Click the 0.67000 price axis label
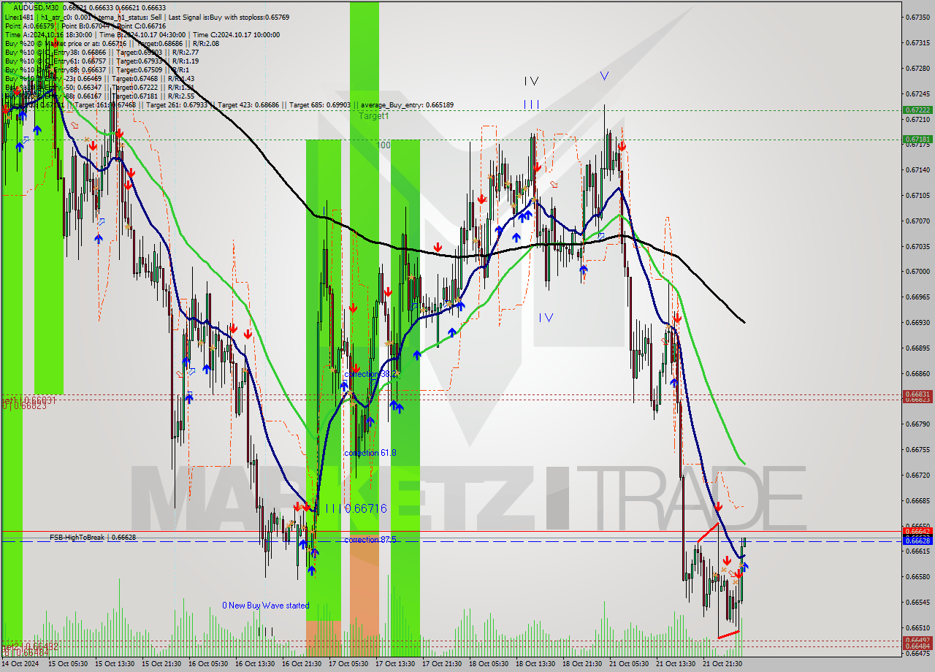Screen dimensions: 935x672 (917, 271)
